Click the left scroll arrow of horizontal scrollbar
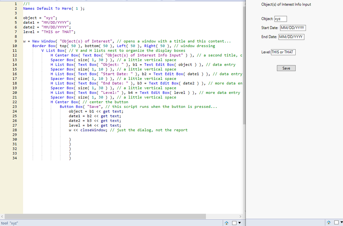The width and height of the screenshot is (343, 226). tap(2, 216)
